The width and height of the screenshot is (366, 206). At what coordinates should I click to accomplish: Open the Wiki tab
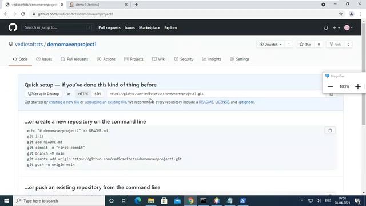159,59
